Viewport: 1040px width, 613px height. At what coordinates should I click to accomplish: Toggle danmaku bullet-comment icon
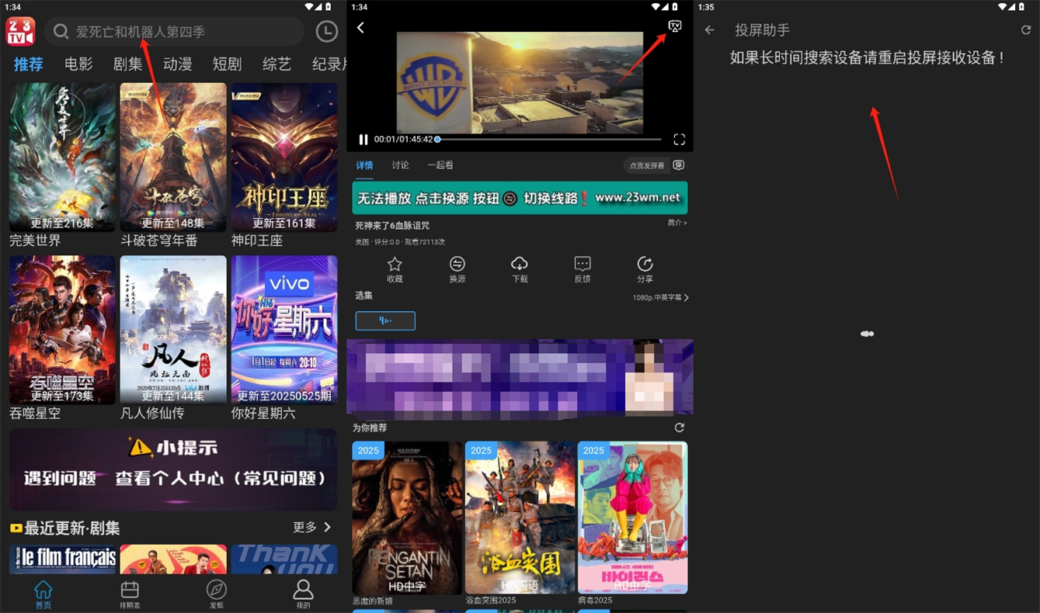(679, 165)
